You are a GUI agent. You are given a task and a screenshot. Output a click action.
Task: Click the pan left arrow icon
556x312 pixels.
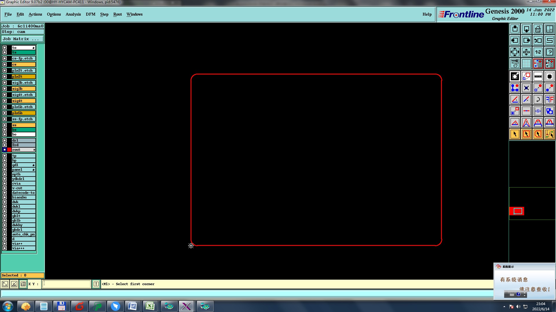515,40
